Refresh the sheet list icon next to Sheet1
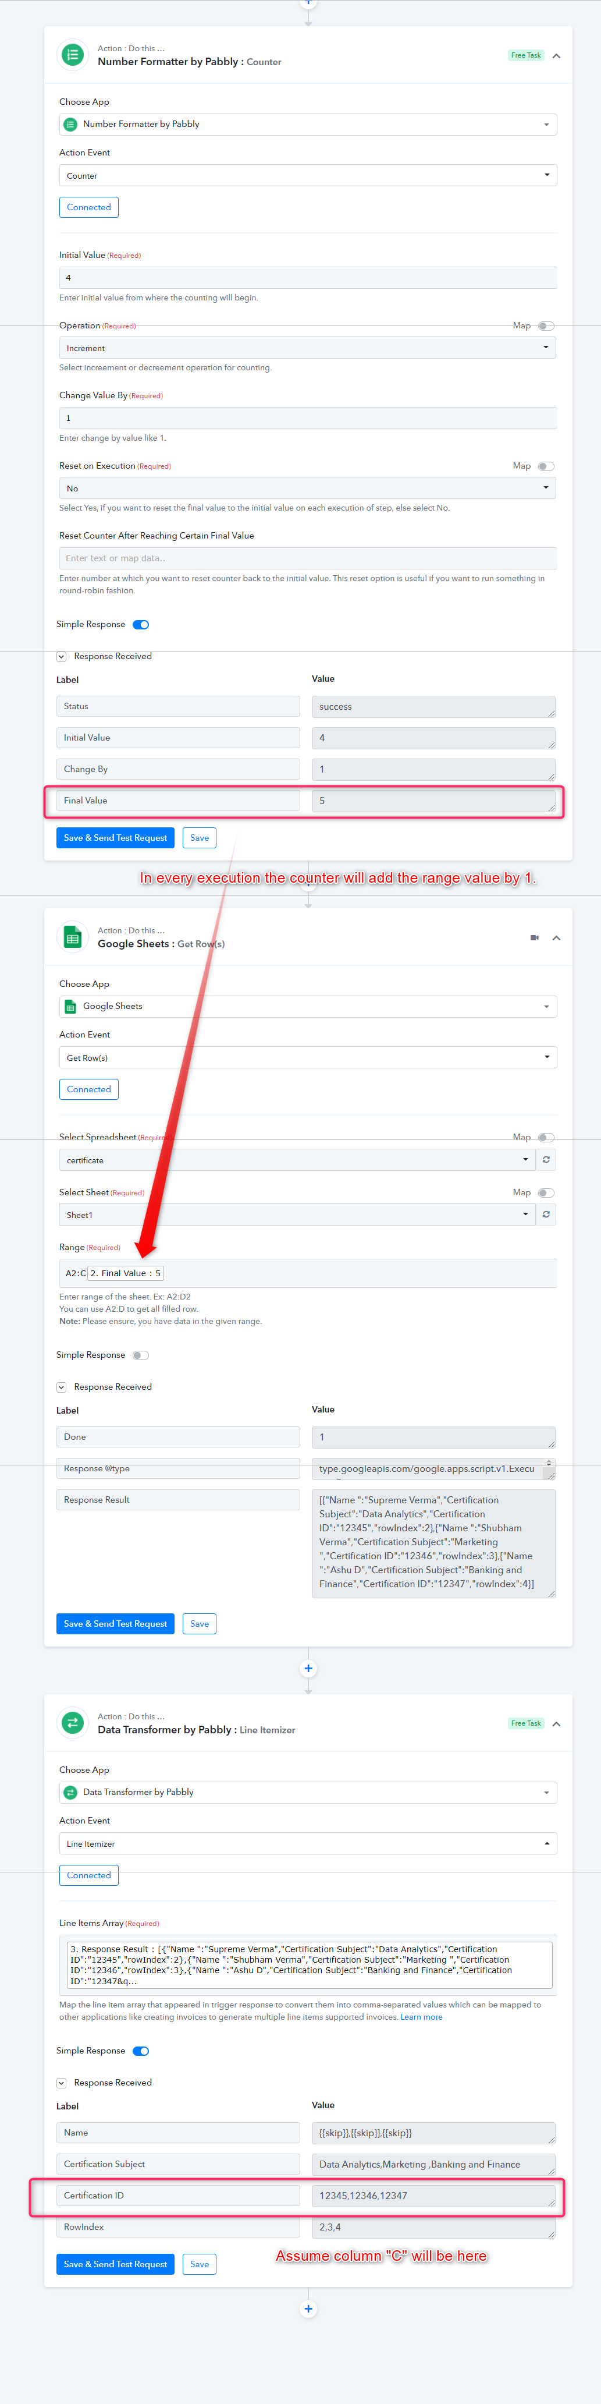The width and height of the screenshot is (601, 2404). coord(546,1215)
